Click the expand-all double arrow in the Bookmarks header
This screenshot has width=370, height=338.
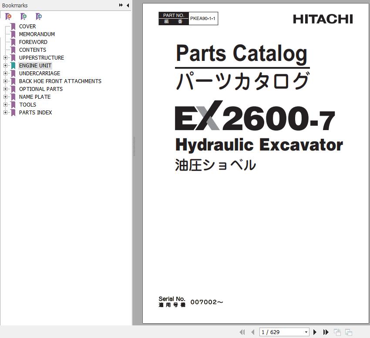121,5
